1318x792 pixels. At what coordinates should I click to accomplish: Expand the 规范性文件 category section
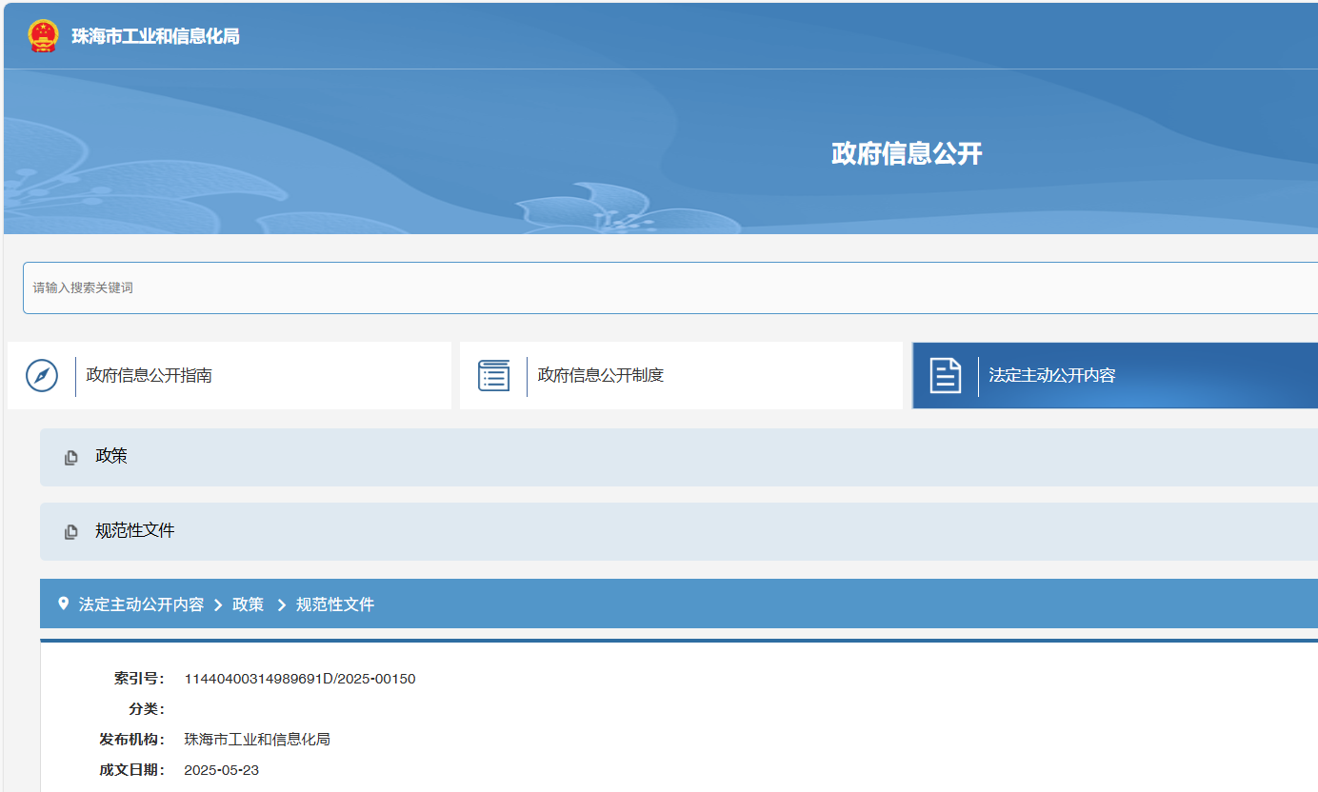point(134,531)
